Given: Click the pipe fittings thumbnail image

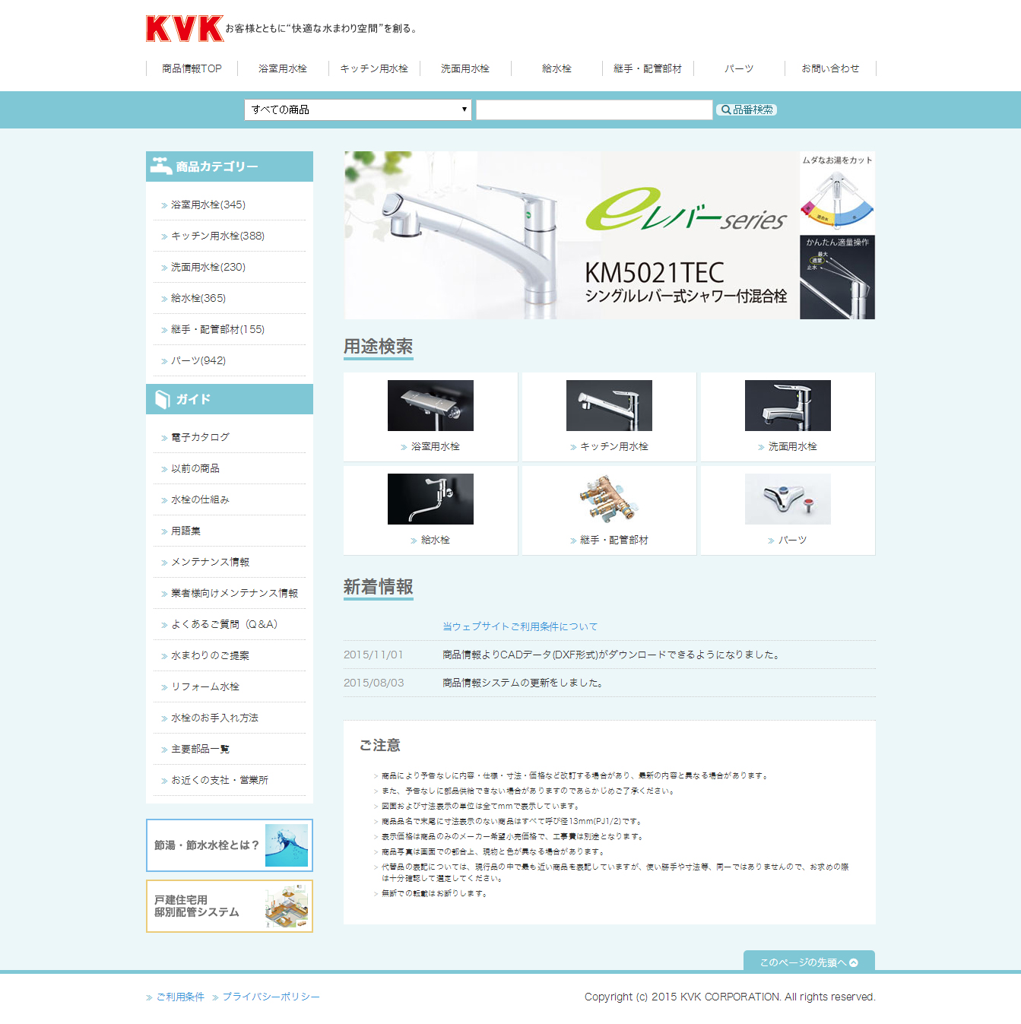Looking at the screenshot, I should (609, 499).
